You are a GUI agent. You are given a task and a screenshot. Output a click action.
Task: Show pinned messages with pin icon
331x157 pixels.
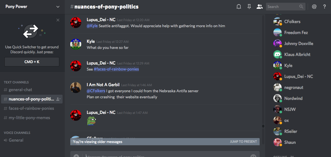(x=249, y=7)
